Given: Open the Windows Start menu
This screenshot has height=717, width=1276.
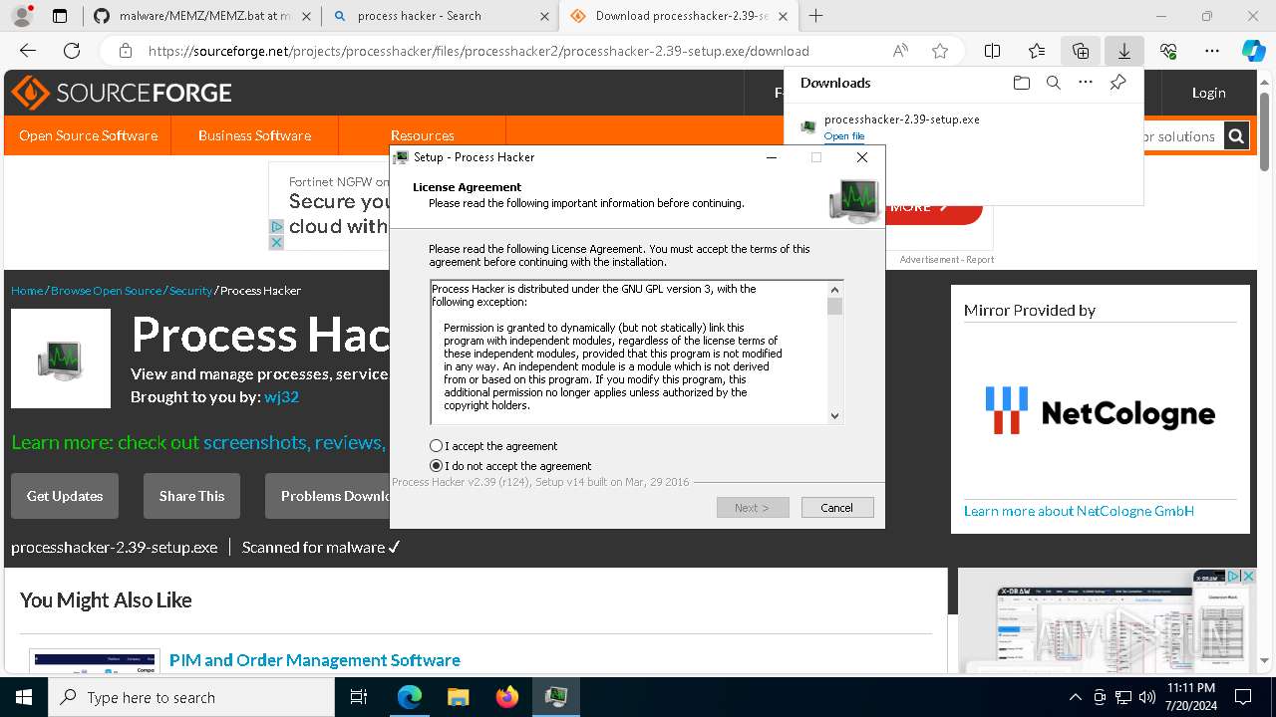Looking at the screenshot, I should tap(23, 698).
